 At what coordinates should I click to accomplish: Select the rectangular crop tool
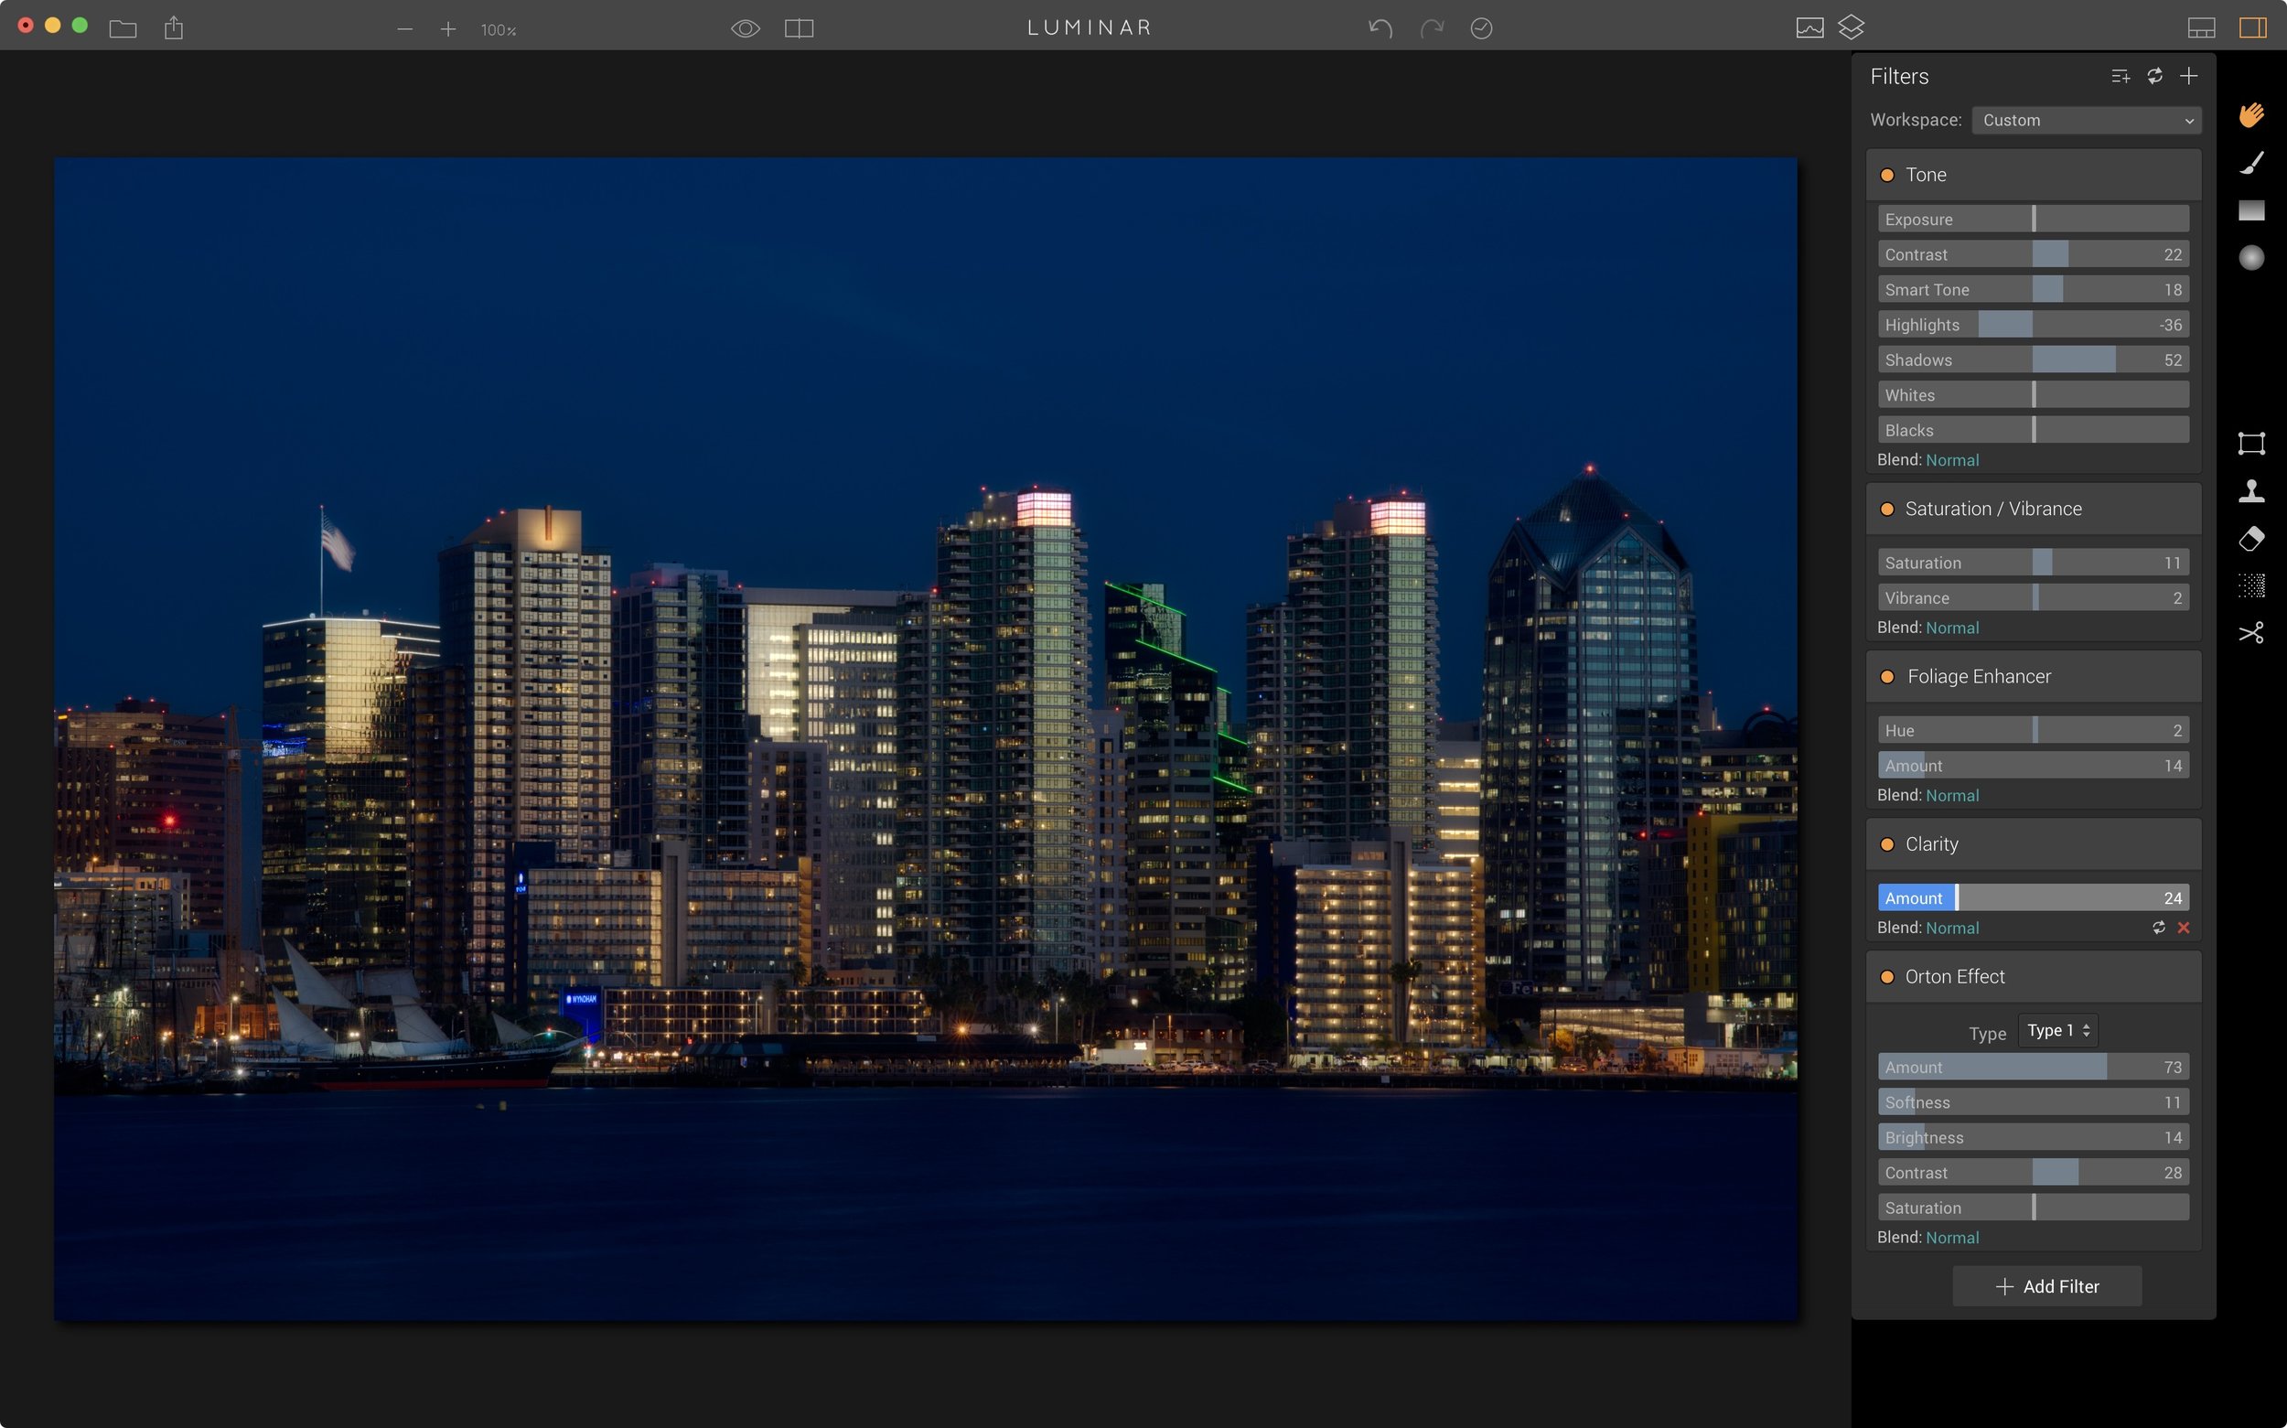[x=2250, y=445]
